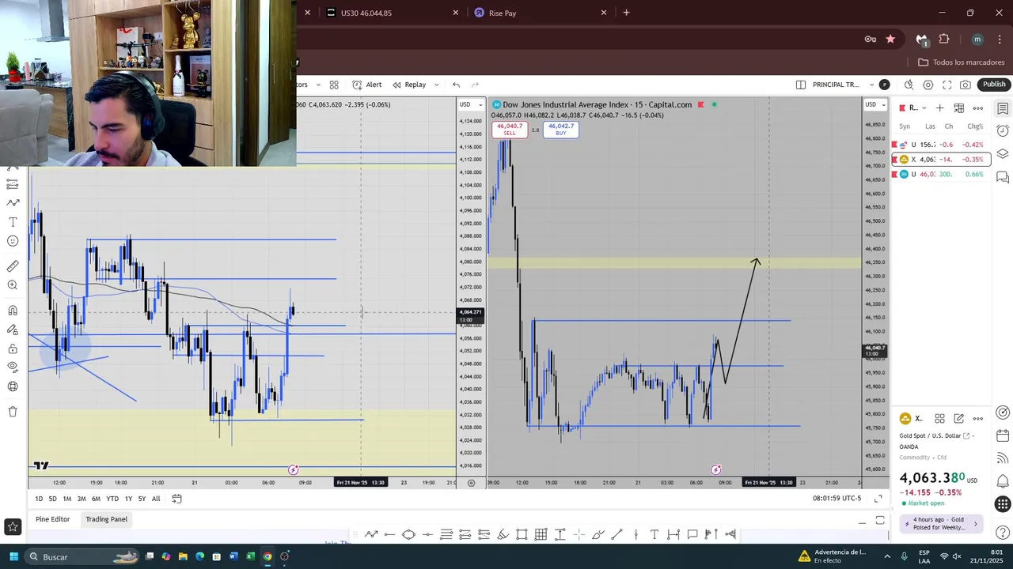Open quick search lightning icon
Viewport: 1013px width, 569px height.
point(909,85)
